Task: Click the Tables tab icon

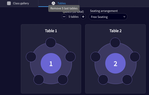Action: tap(53, 3)
